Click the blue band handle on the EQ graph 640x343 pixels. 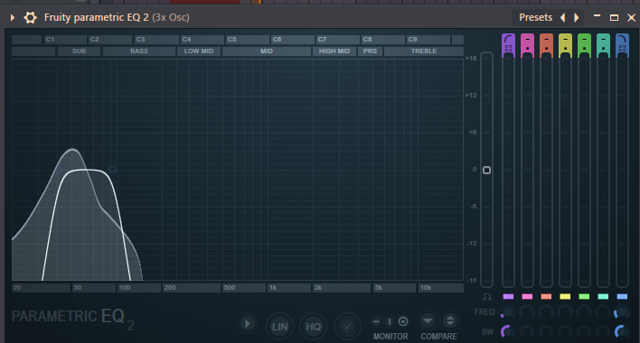tap(113, 170)
